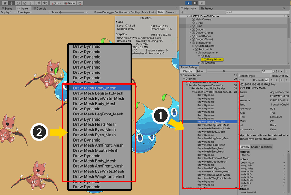Open the Hierarchy create (+) dropdown
The height and width of the screenshot is (195, 291).
(x=183, y=12)
